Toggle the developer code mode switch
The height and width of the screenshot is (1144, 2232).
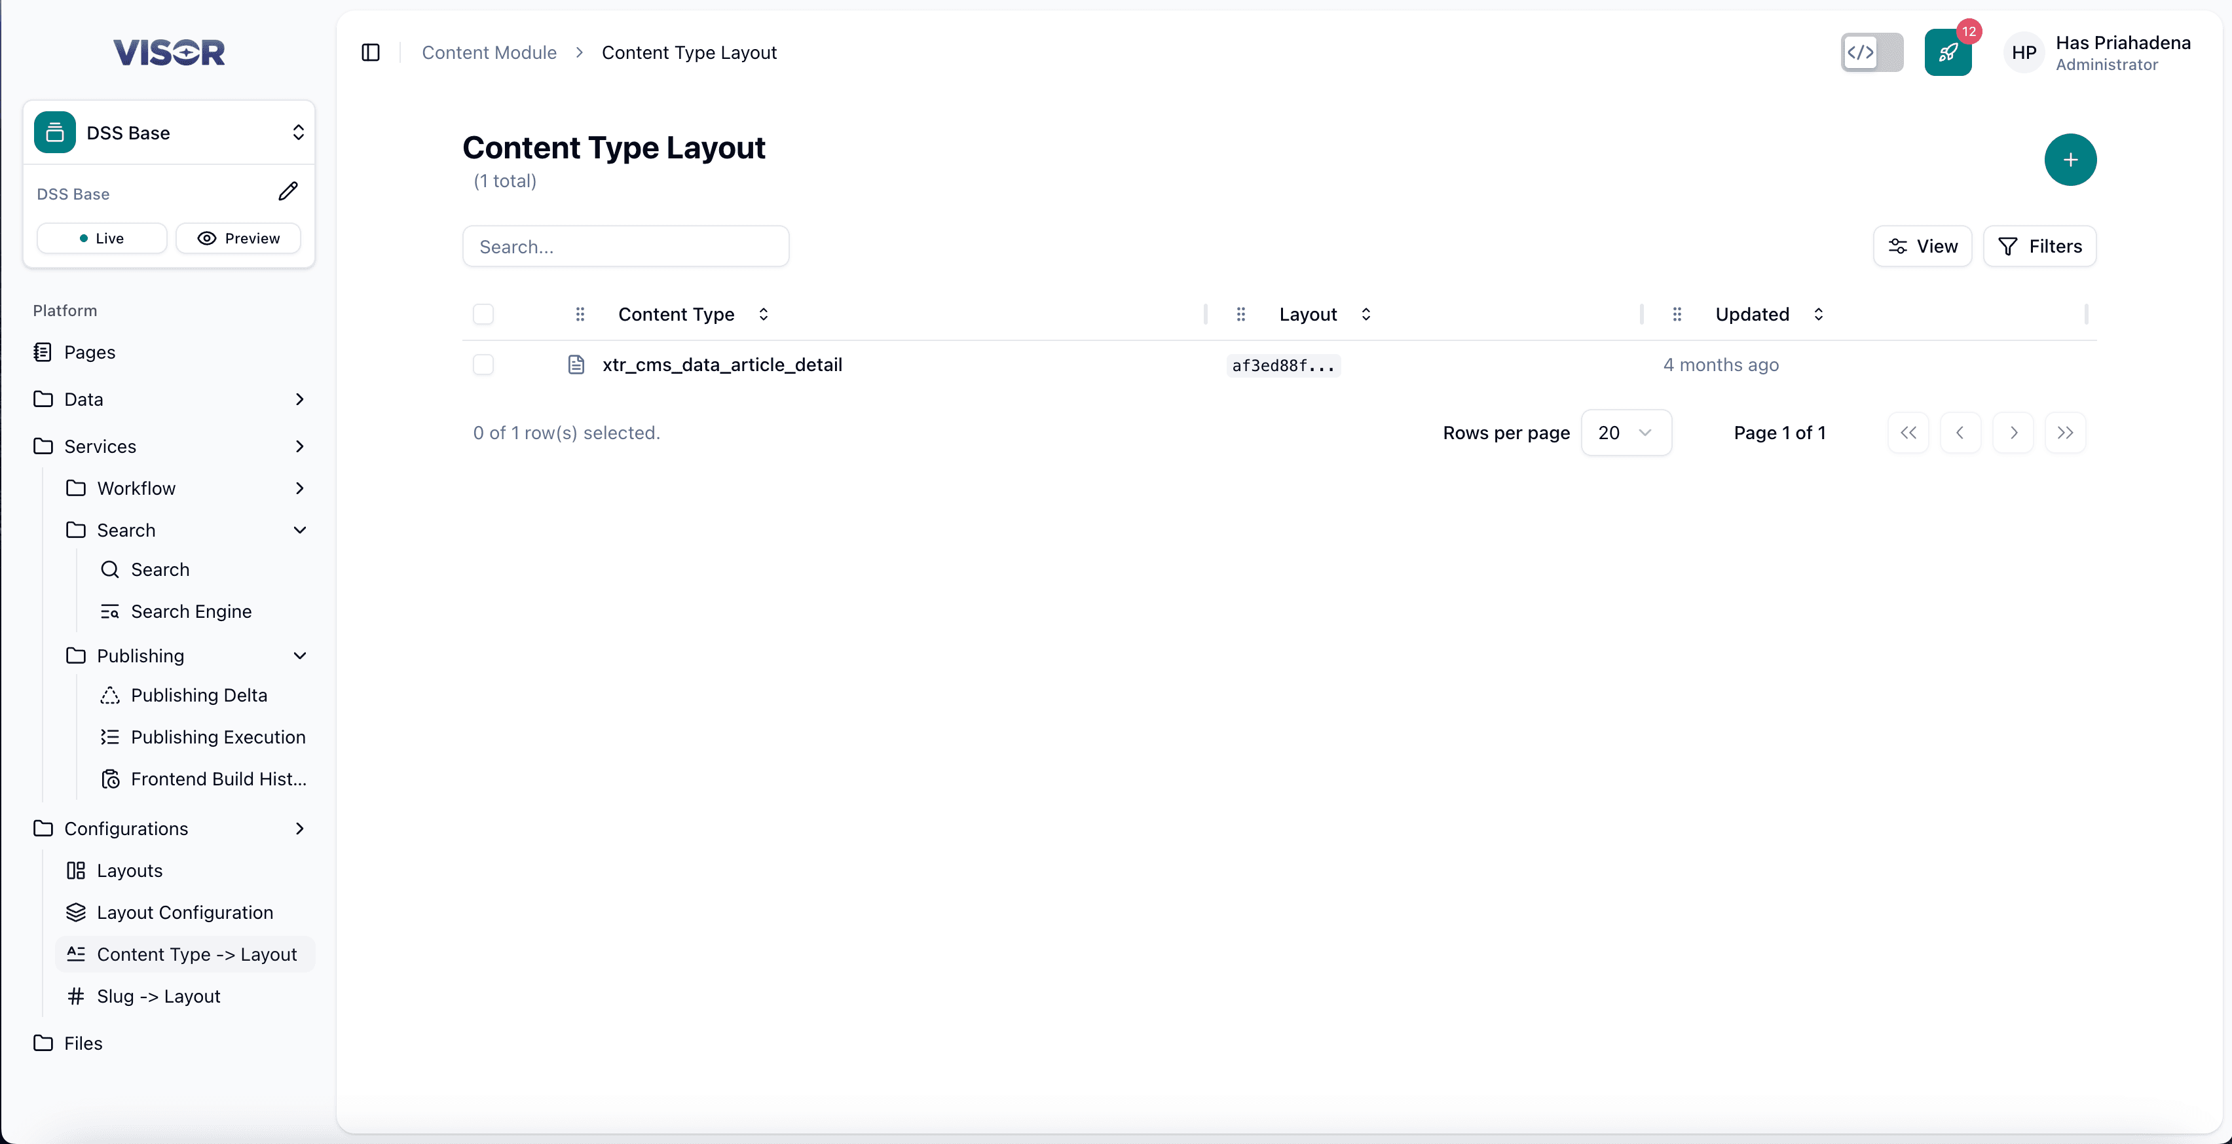(x=1872, y=53)
